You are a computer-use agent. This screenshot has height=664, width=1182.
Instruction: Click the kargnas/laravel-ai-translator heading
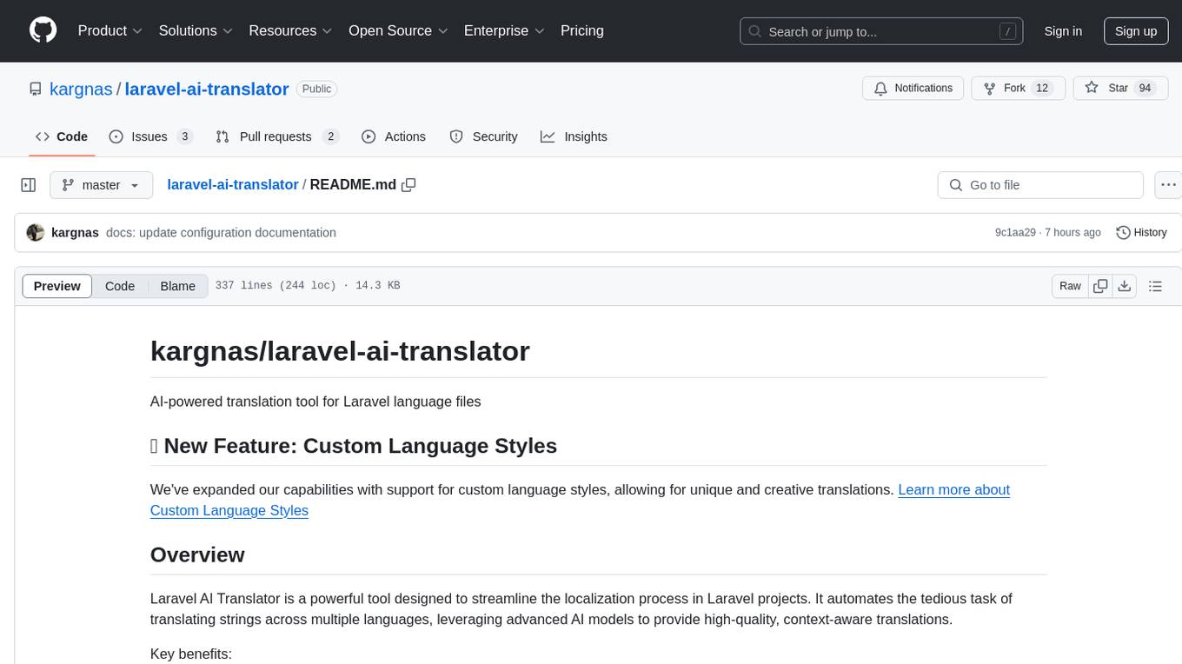pos(340,351)
